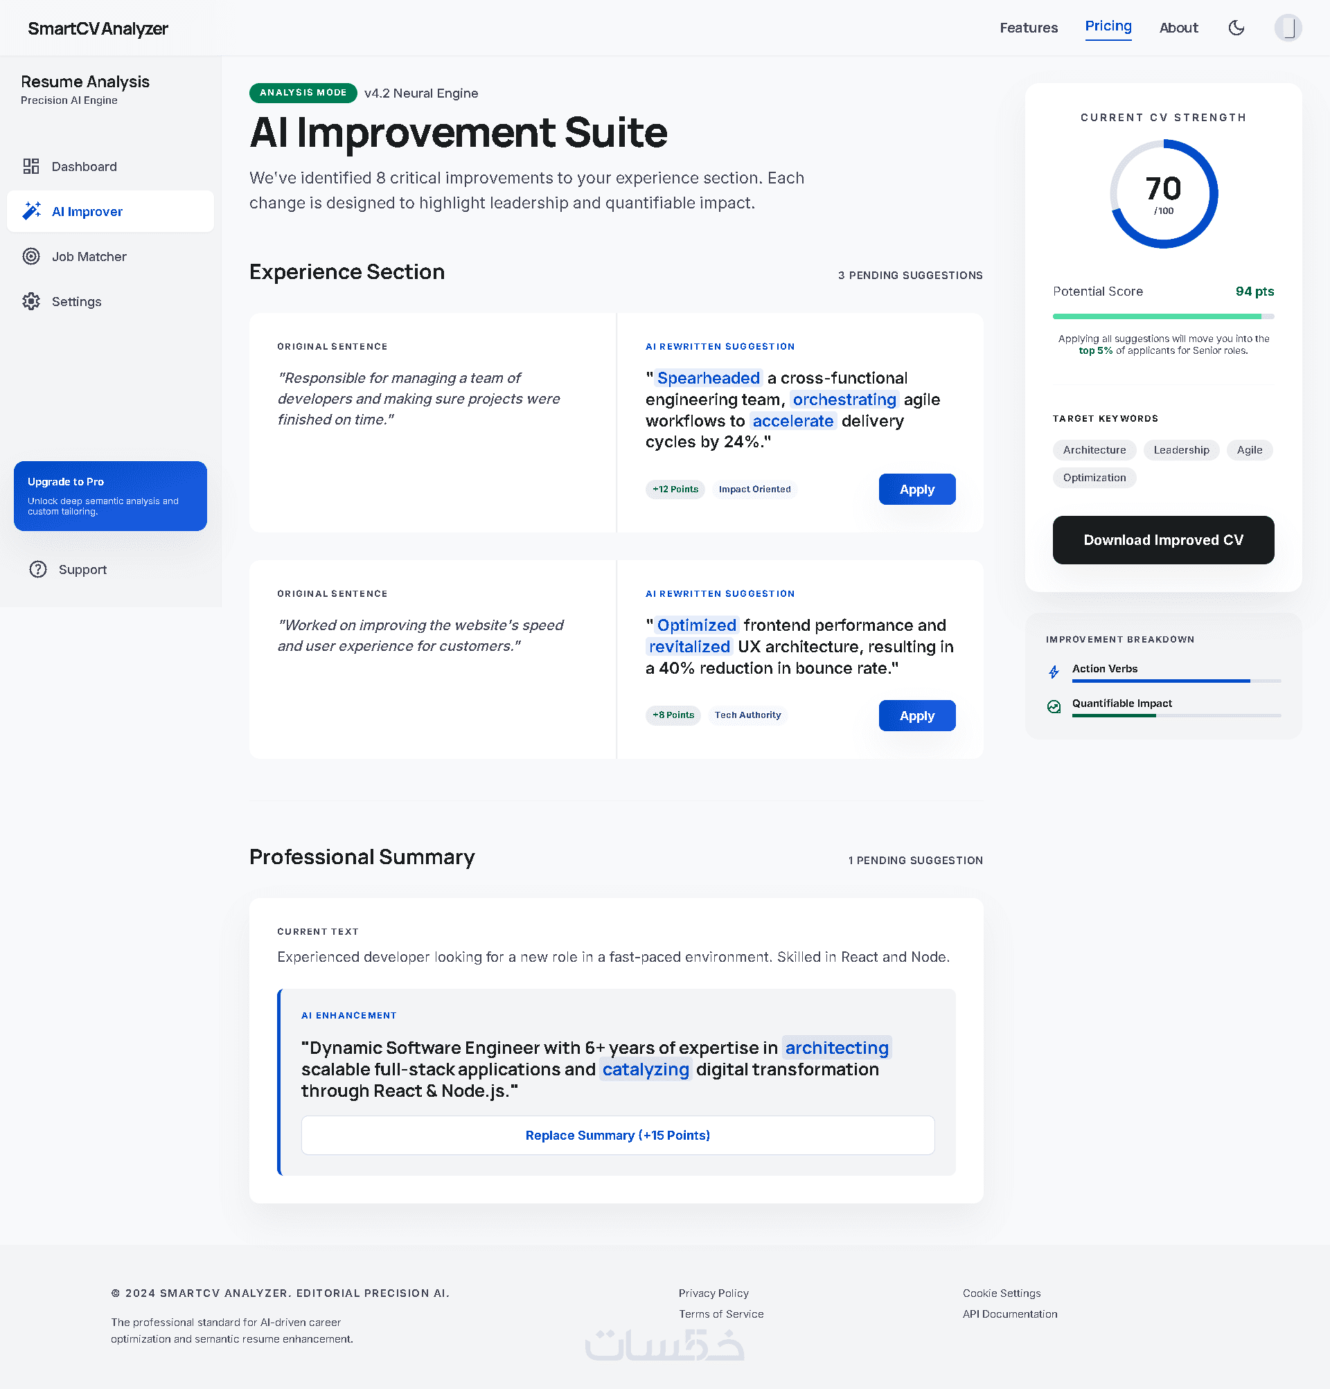Open the Upgrade to Pro card
Viewport: 1330px width, 1389px height.
tap(111, 496)
